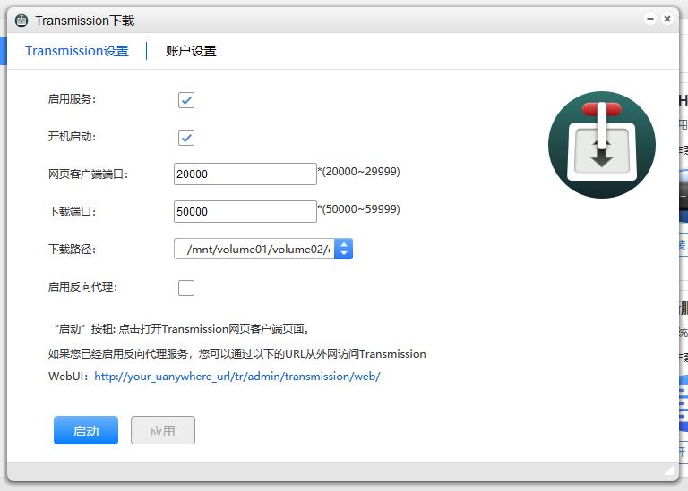The width and height of the screenshot is (688, 491).
Task: Toggle the 开机启动 checkbox
Action: point(186,138)
